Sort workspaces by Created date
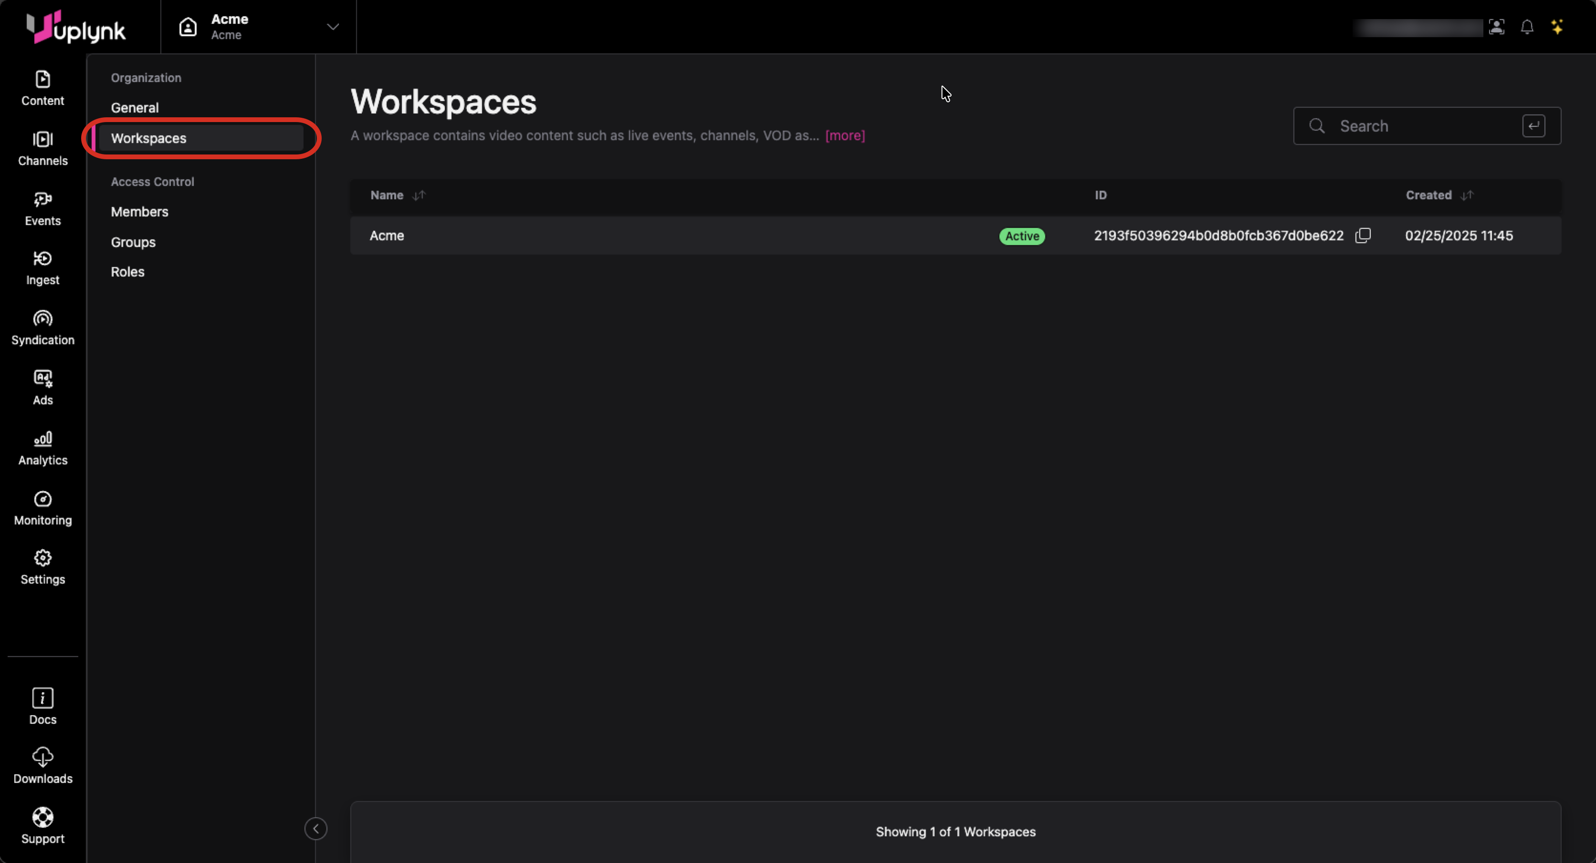1596x863 pixels. click(x=1466, y=195)
